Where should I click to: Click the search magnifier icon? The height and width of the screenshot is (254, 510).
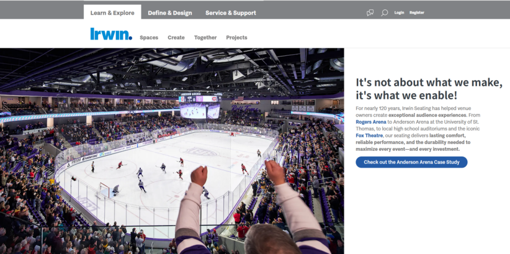point(385,13)
